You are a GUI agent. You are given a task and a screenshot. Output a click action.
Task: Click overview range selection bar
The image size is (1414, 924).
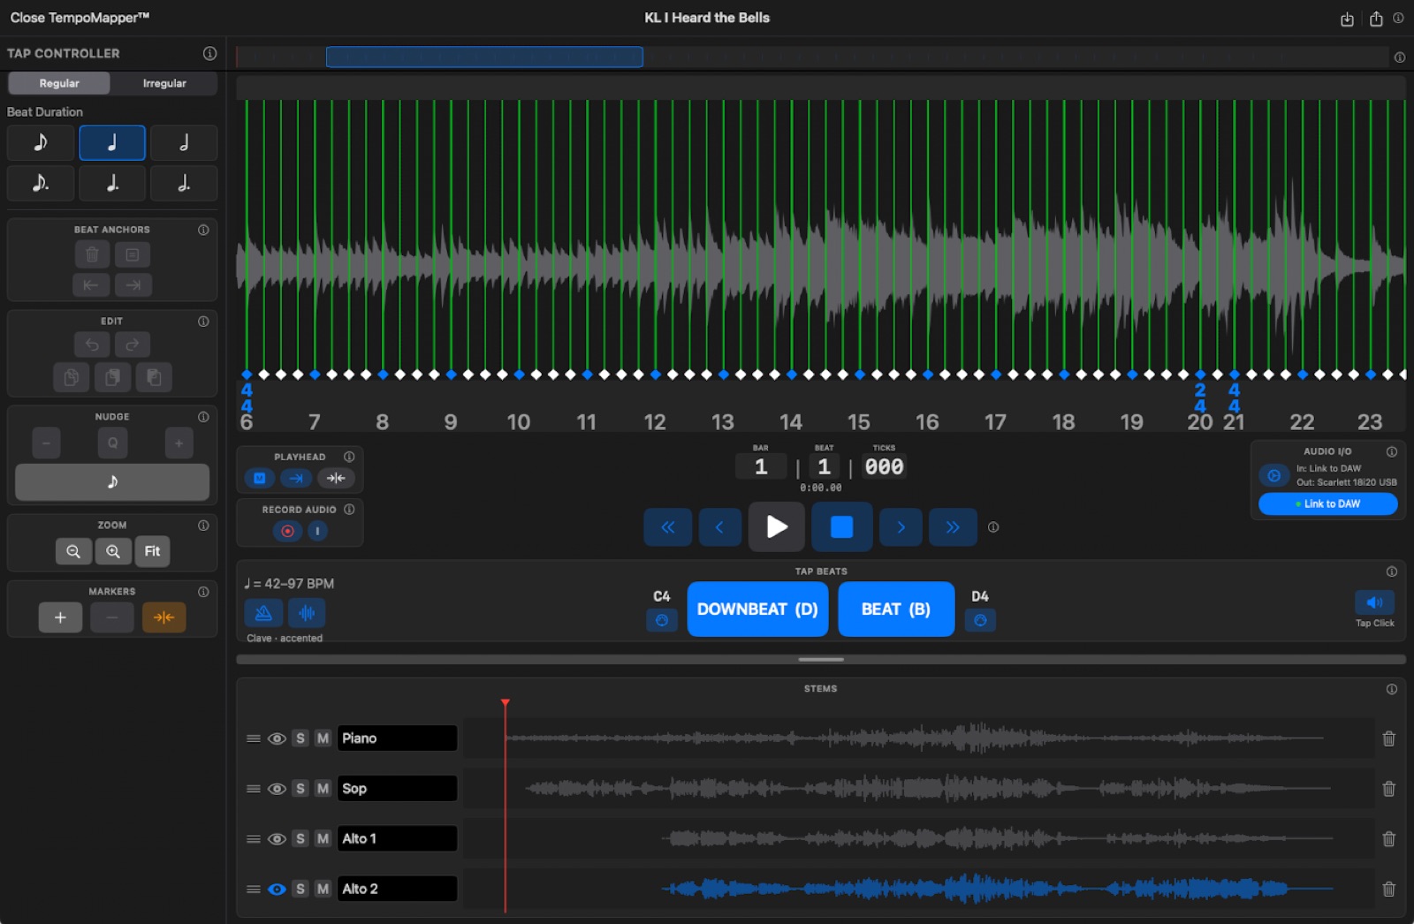point(484,57)
